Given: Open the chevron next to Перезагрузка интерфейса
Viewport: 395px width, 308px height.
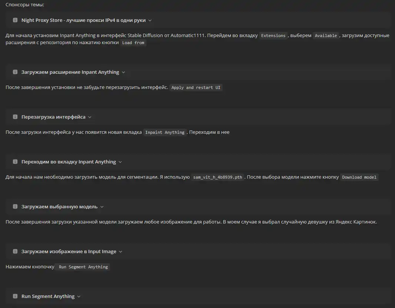Looking at the screenshot, I should click(90, 117).
